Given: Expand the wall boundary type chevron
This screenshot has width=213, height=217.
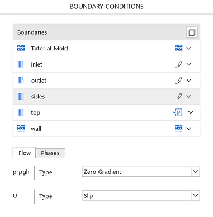Looking at the screenshot, I should 189,129.
